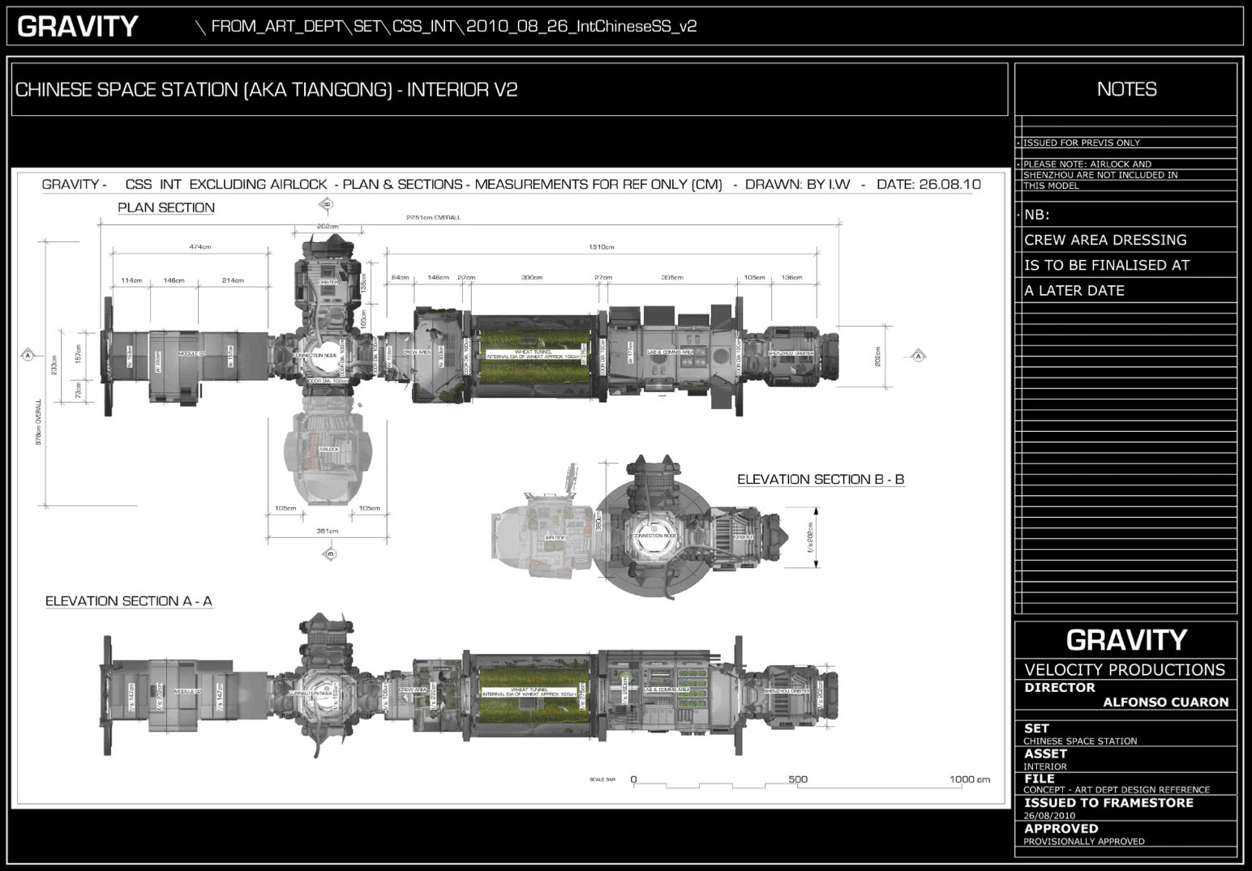Click section marker B below the 361cm dimension
The height and width of the screenshot is (871, 1252).
coord(329,554)
